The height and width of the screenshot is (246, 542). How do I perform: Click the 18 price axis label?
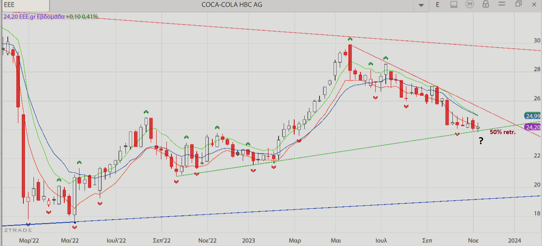(x=537, y=213)
